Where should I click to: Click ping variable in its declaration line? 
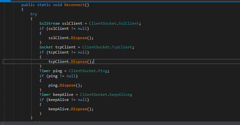(x=57, y=71)
